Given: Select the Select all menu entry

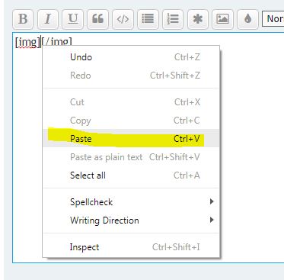Looking at the screenshot, I should (x=131, y=175).
